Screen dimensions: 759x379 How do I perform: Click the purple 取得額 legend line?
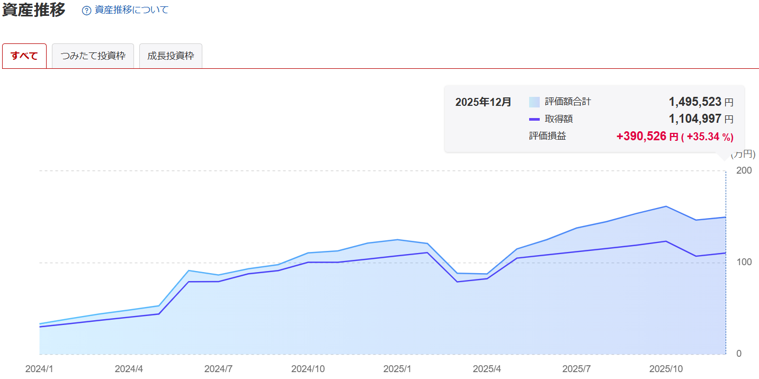point(534,119)
